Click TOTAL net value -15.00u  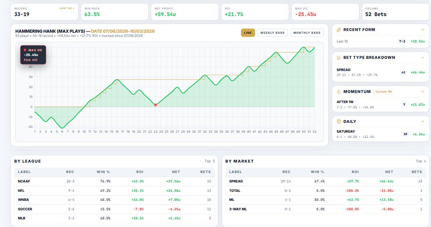[x=386, y=191]
